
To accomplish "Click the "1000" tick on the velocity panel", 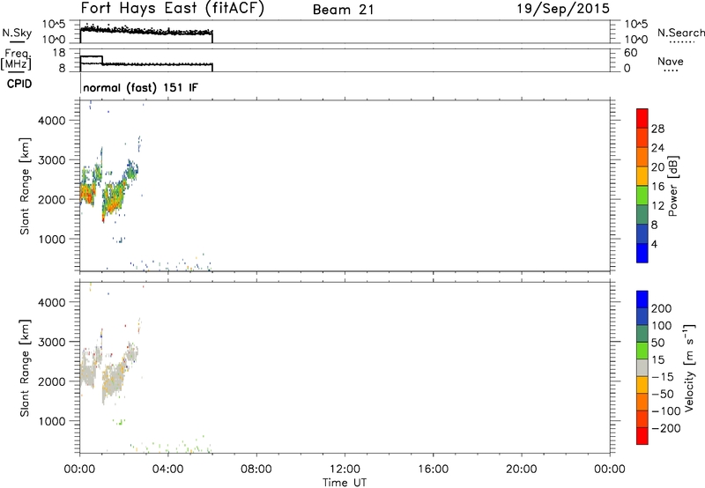I will [52, 421].
